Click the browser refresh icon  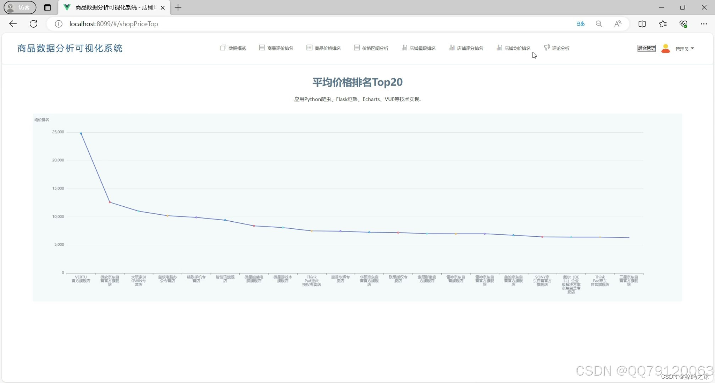34,24
